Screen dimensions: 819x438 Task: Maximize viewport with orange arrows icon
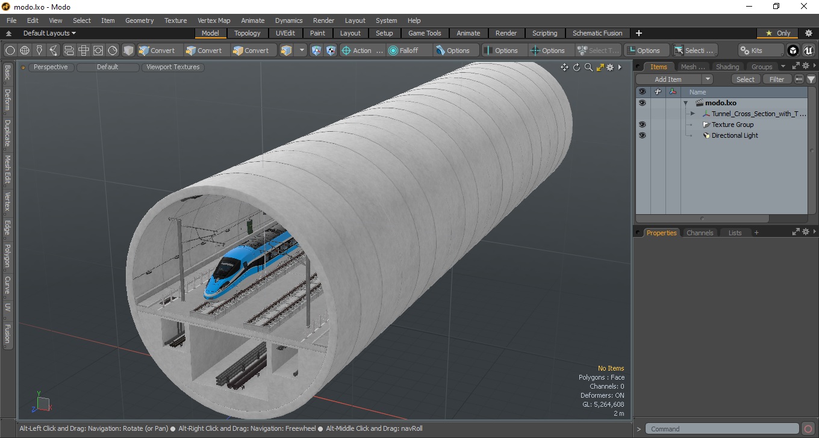tap(600, 67)
